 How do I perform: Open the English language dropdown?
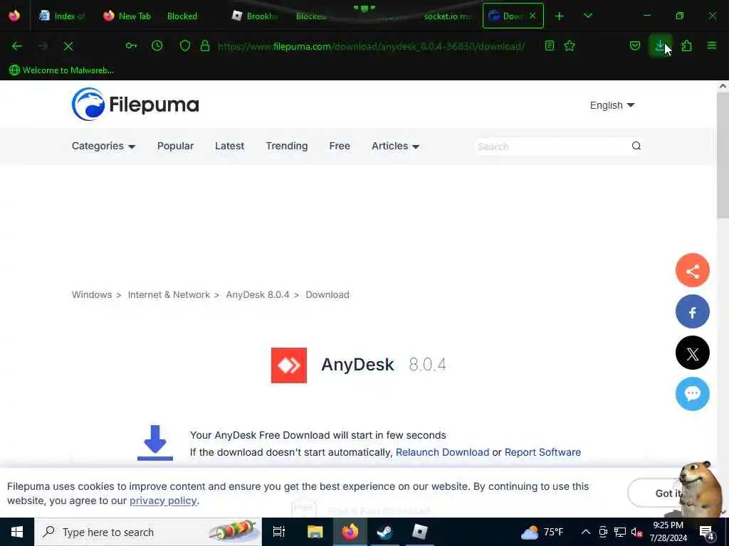tap(612, 105)
